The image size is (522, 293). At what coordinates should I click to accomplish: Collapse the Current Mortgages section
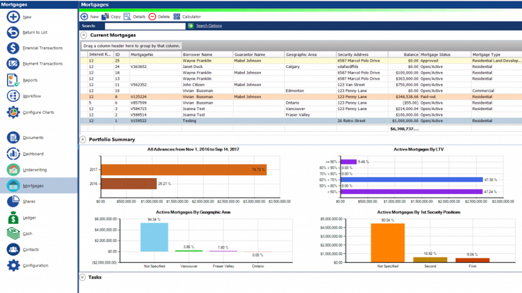pos(83,35)
